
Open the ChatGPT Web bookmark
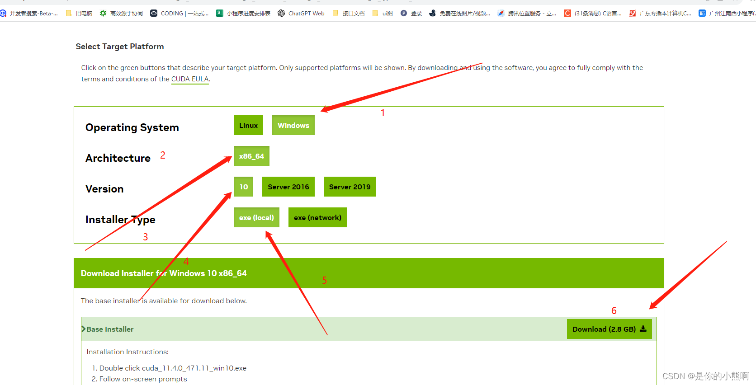coord(301,14)
